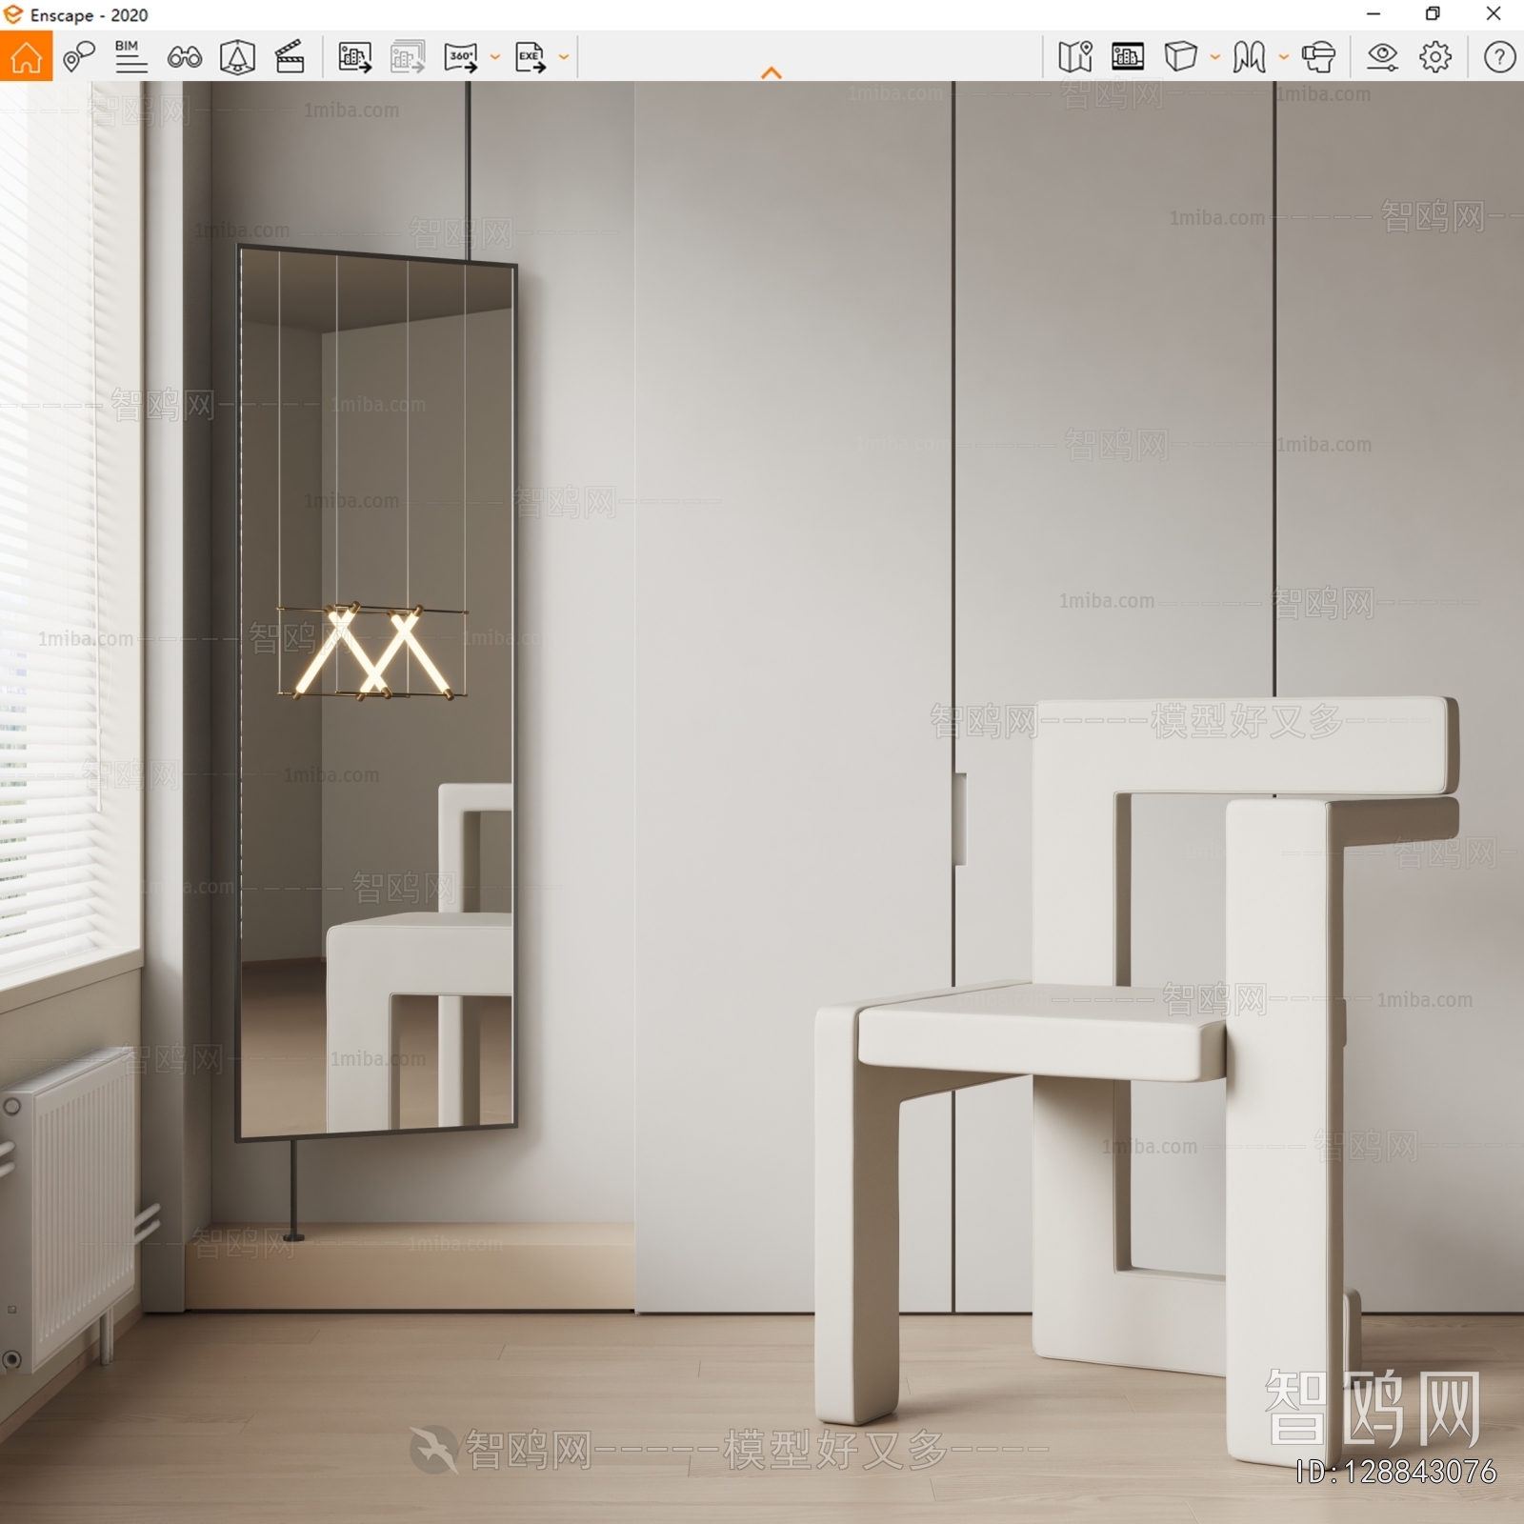Open the asset library icon
1524x1524 pixels.
(x=1128, y=56)
